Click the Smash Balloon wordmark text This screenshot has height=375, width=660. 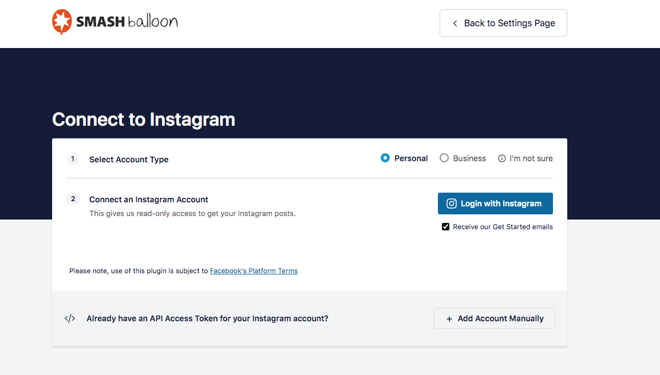pyautogui.click(x=127, y=22)
